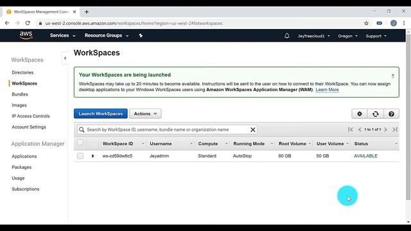The image size is (411, 231).
Task: Open Images in the sidebar
Action: point(19,105)
